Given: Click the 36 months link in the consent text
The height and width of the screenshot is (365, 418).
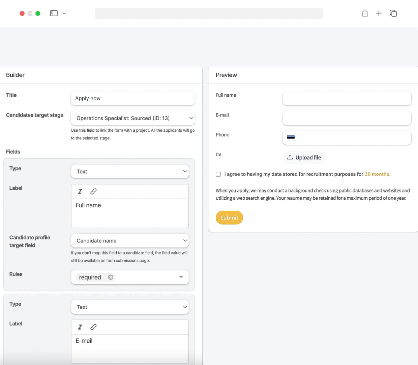Looking at the screenshot, I should tap(377, 174).
